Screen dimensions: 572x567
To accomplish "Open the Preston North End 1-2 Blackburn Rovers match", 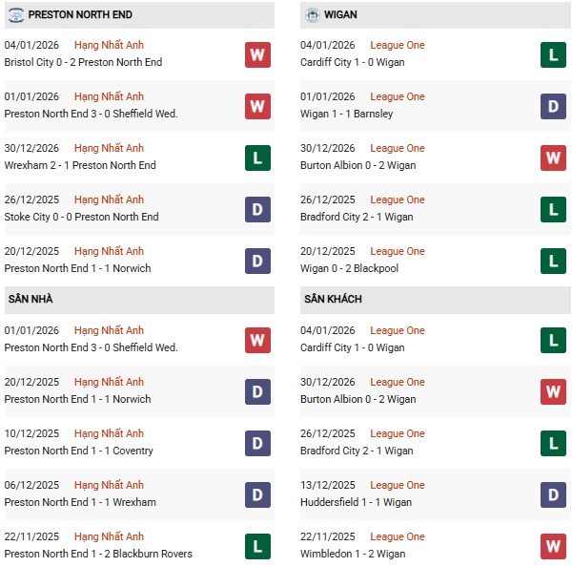I will pos(98,554).
